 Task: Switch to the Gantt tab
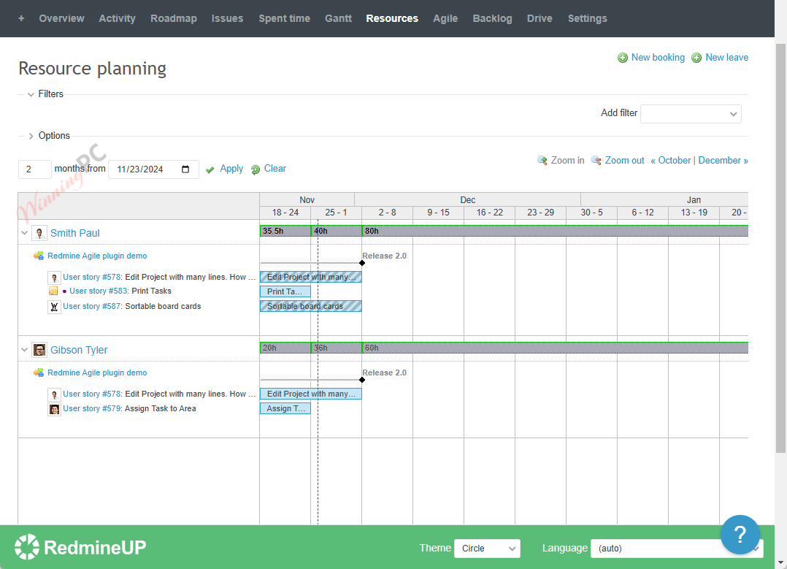point(338,18)
